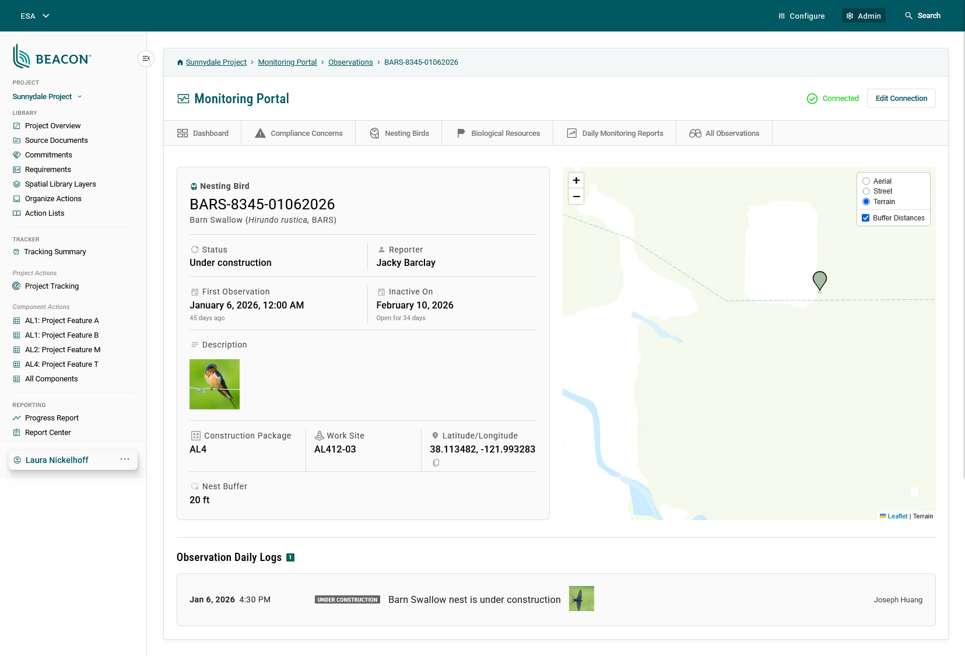
Task: Open the Configure menu
Action: 801,16
